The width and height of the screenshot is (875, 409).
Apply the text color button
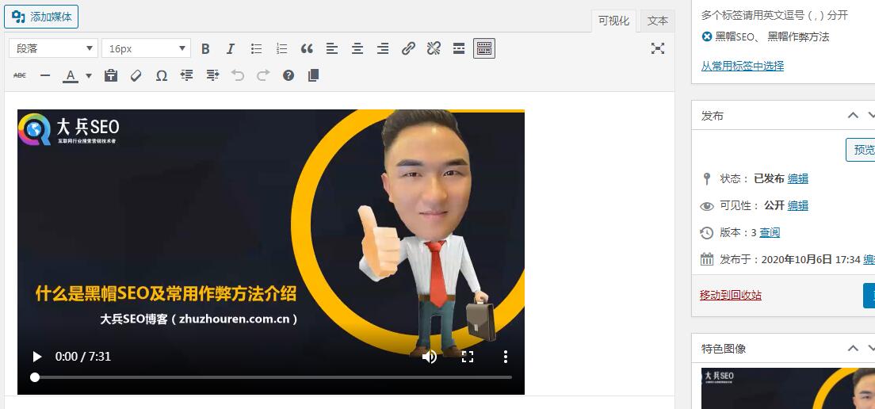[x=71, y=75]
